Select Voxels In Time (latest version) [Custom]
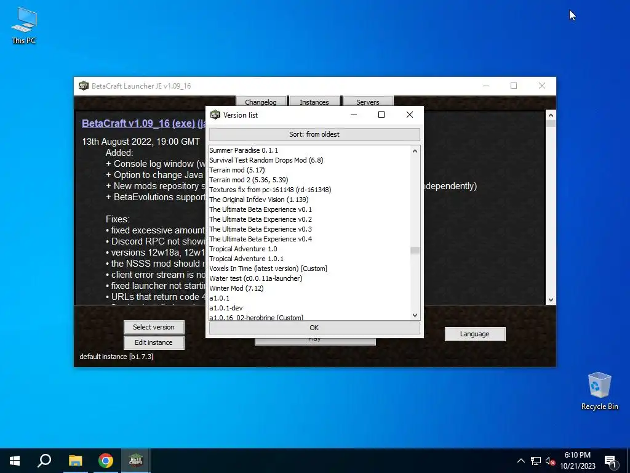 click(x=309, y=269)
